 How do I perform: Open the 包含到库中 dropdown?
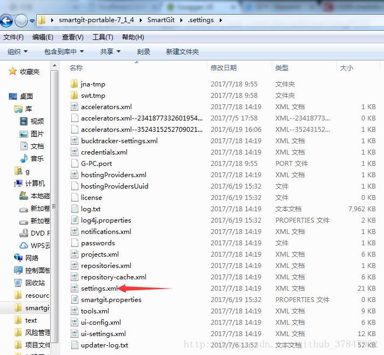pos(64,52)
